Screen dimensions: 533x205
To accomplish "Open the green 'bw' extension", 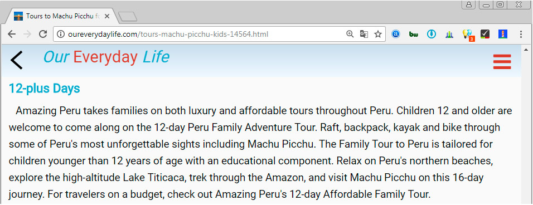I will [413, 34].
